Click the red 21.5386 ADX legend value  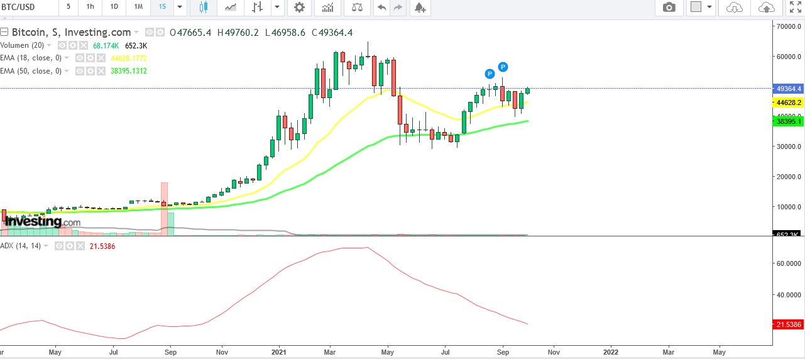click(102, 246)
